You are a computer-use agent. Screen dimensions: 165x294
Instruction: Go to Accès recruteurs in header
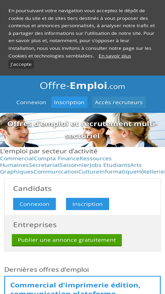[119, 102]
